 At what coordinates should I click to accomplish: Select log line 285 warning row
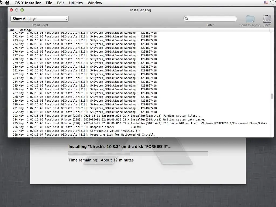click(139, 85)
